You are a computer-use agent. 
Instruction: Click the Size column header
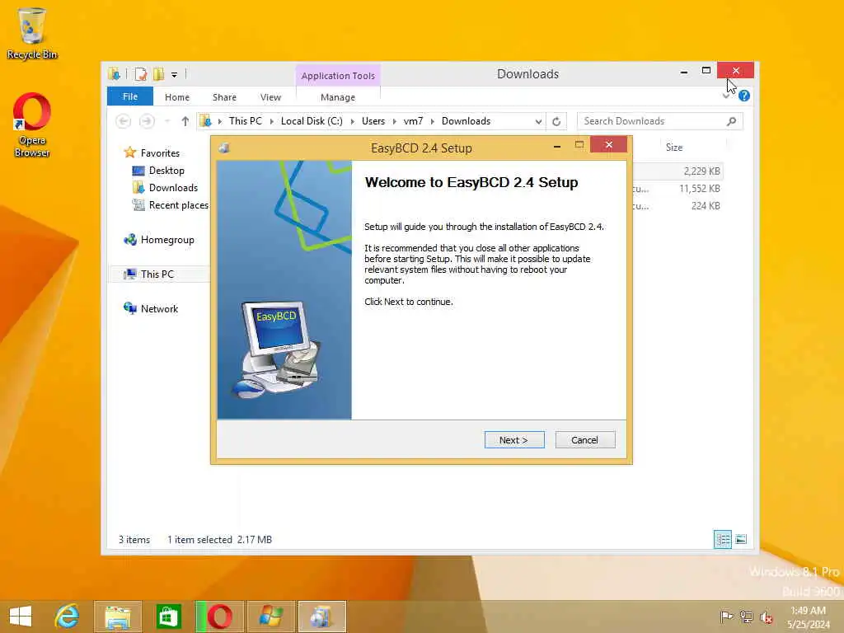point(674,147)
